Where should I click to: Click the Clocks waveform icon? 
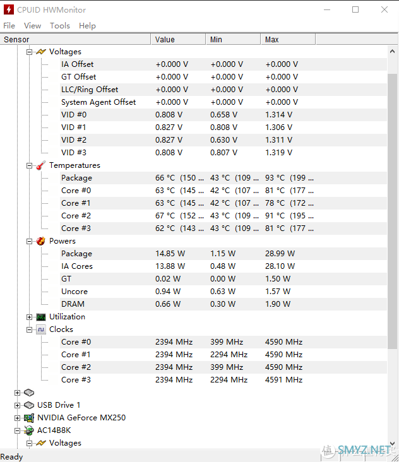coord(41,329)
